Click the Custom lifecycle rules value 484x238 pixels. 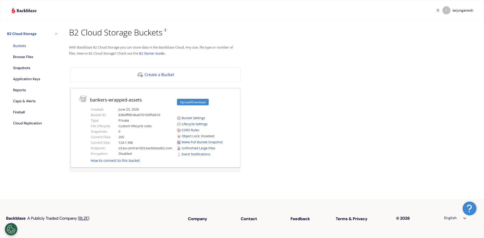tap(135, 126)
